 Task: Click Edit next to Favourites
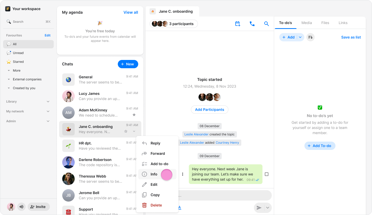coord(48,35)
